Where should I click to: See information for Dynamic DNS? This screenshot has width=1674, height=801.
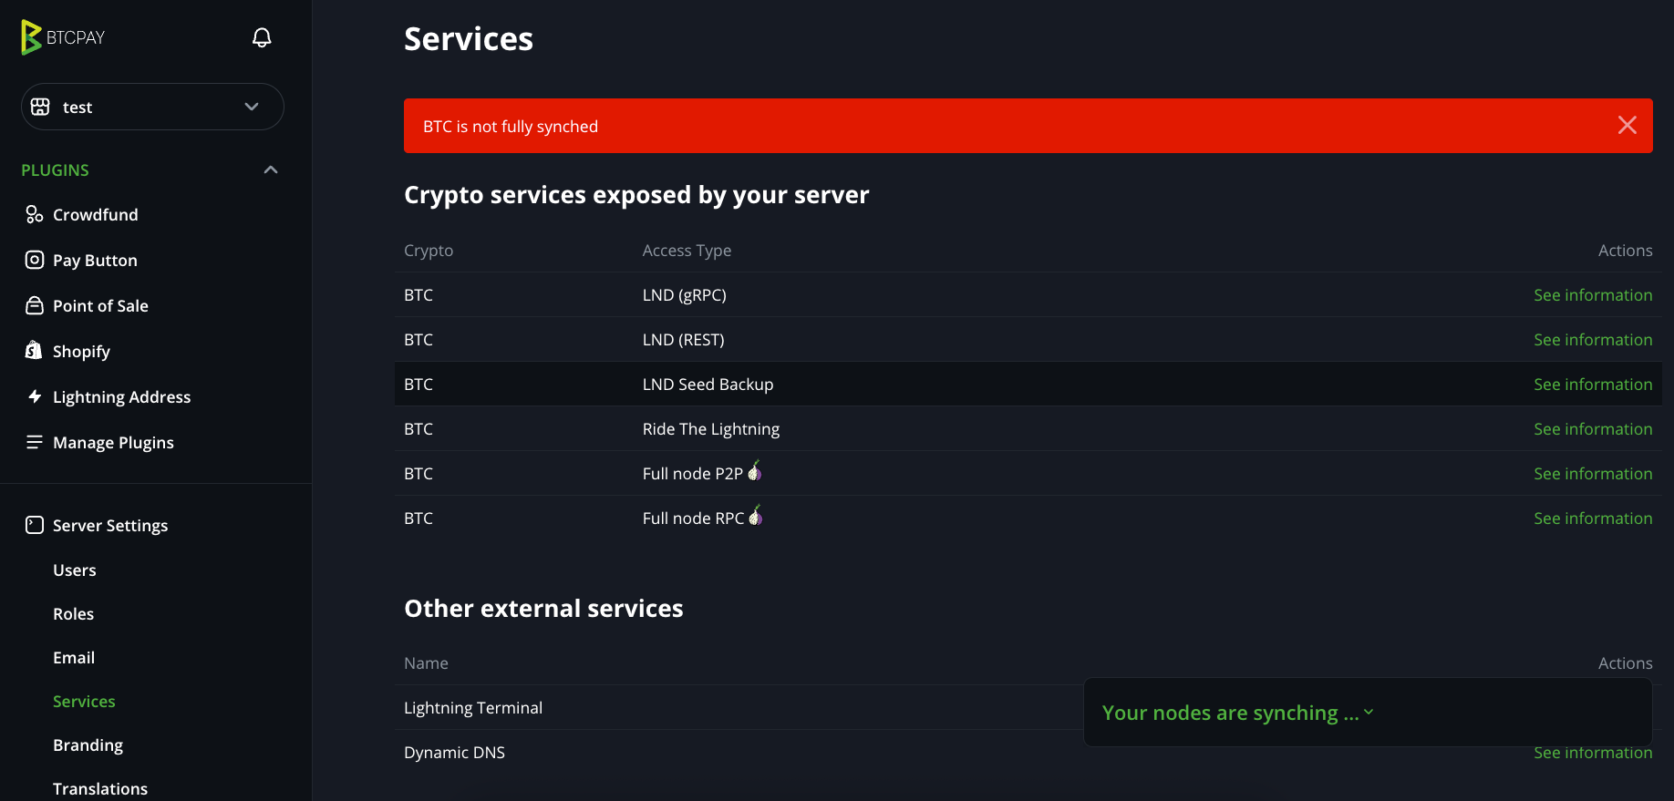(1593, 753)
